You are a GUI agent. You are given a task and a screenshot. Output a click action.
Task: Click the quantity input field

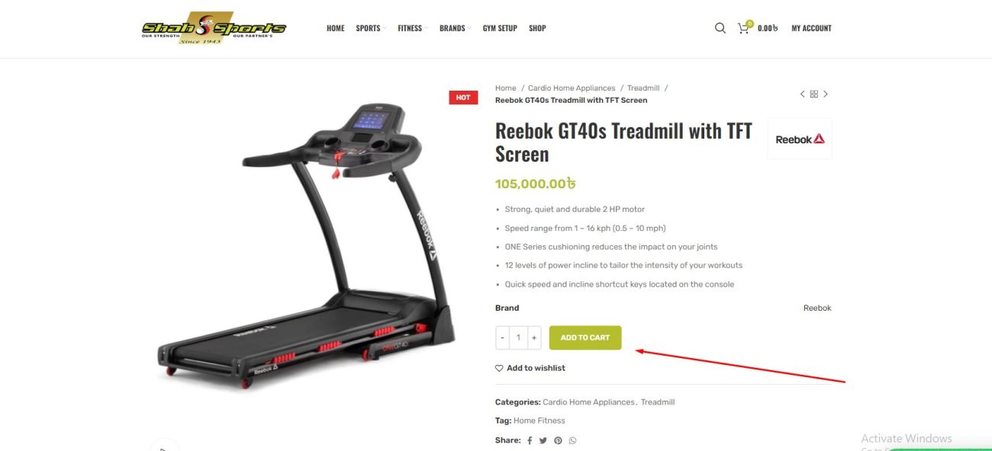click(518, 337)
